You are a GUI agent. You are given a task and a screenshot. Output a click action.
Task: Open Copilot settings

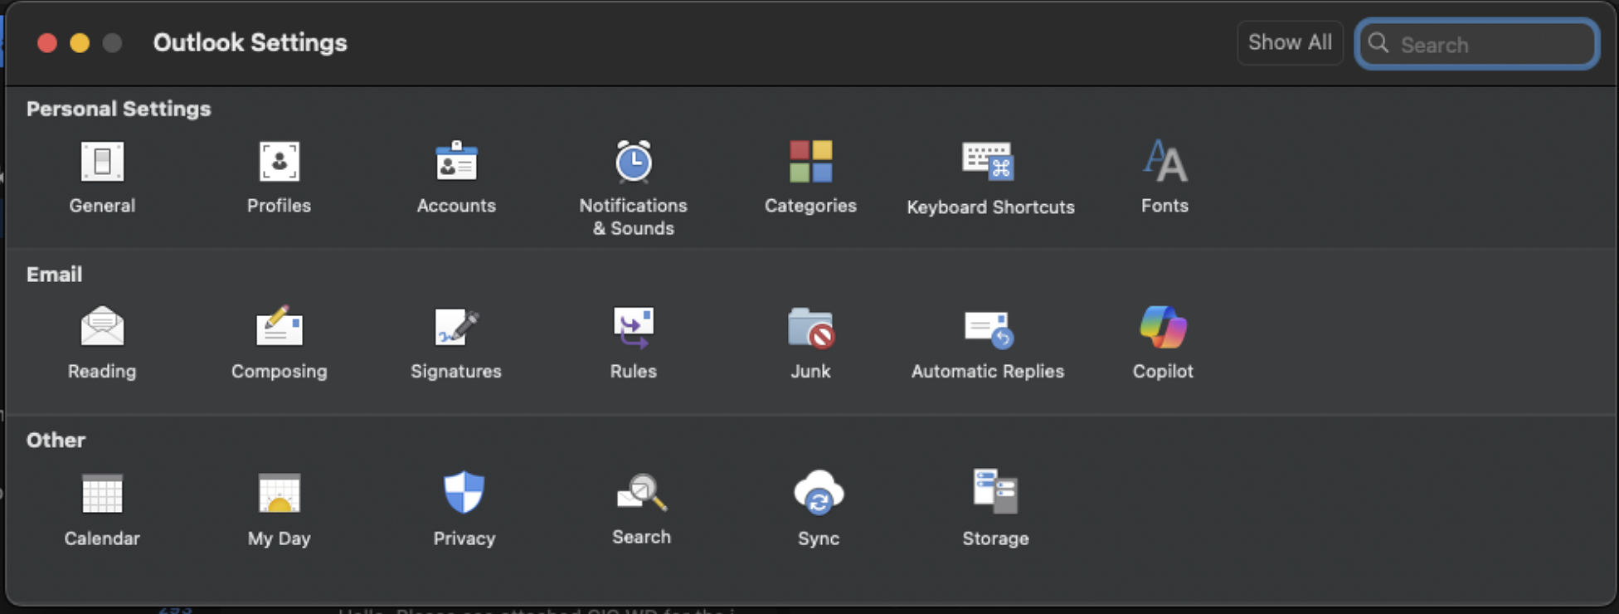pos(1163,343)
